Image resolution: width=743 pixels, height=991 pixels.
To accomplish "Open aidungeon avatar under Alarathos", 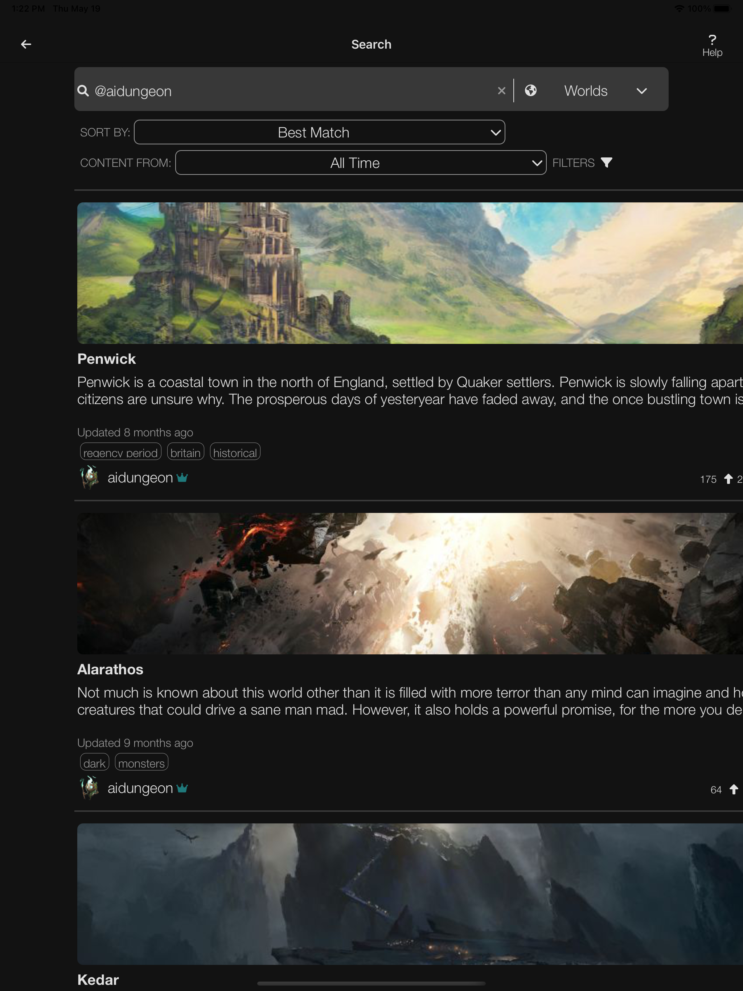I will click(90, 788).
